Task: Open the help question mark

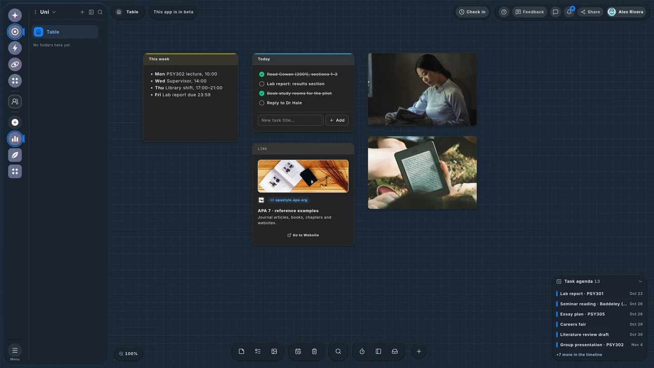Action: (504, 12)
